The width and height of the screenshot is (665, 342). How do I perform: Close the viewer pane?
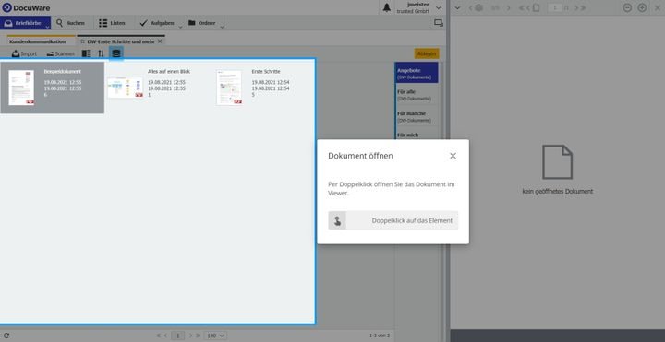[x=658, y=7]
